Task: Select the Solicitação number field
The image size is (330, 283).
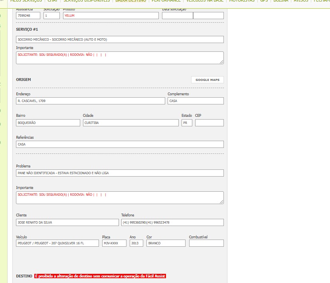Action: (51, 16)
